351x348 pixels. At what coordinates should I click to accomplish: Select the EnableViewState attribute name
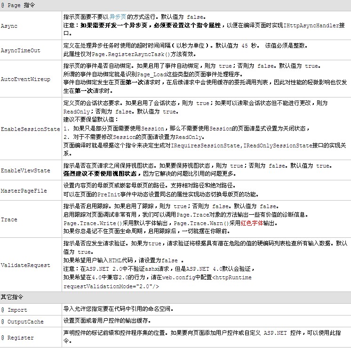25,170
